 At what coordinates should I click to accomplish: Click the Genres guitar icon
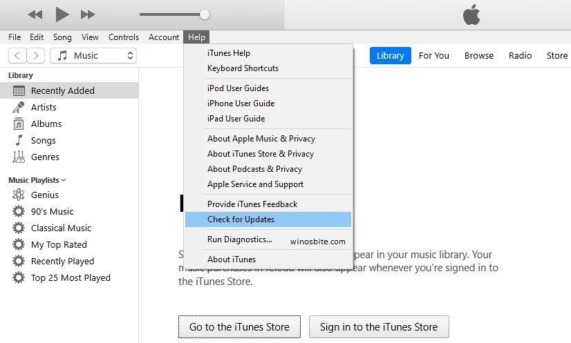coord(19,157)
